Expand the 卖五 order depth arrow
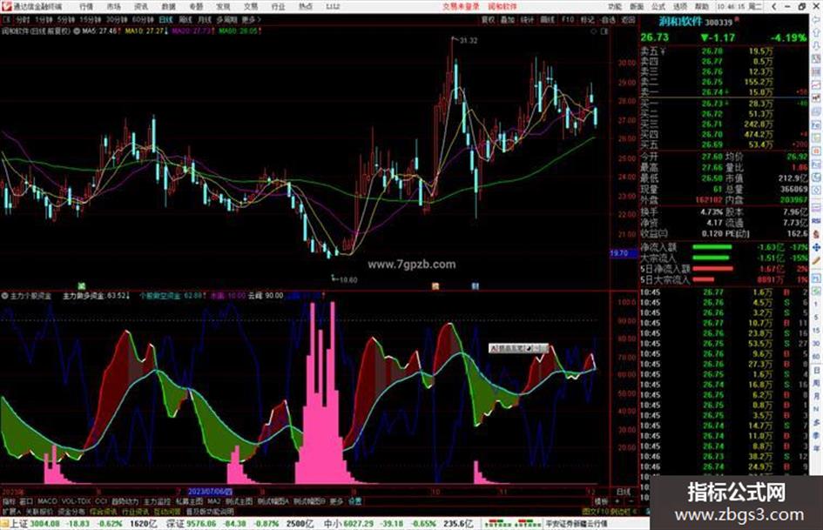This screenshot has width=823, height=530. pos(663,51)
